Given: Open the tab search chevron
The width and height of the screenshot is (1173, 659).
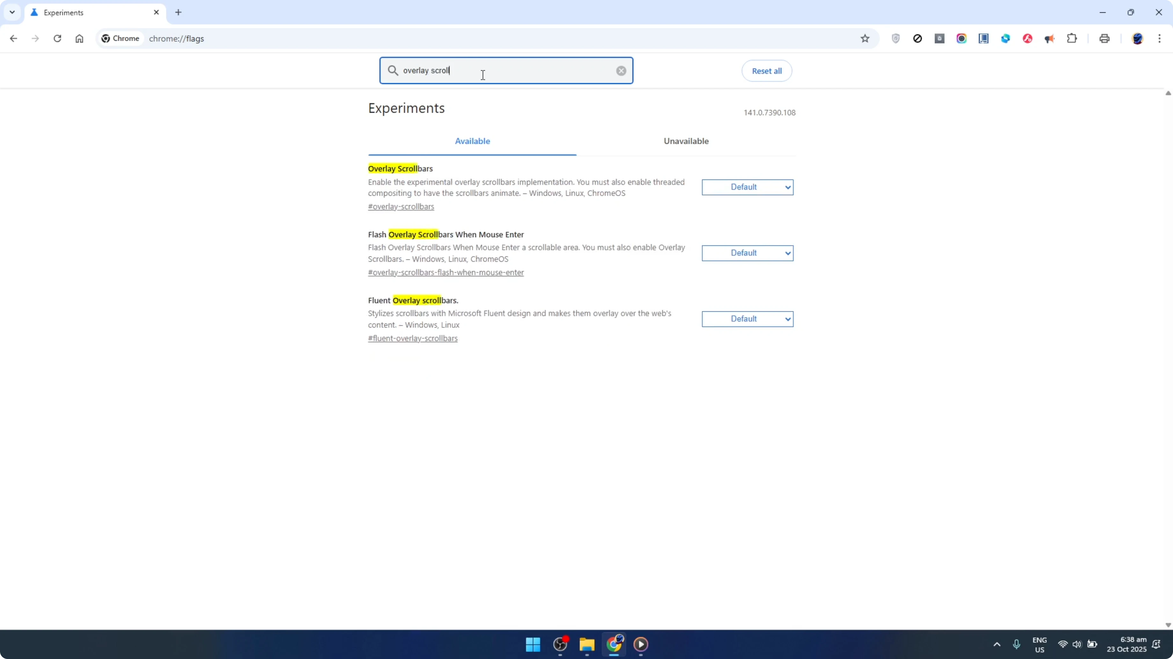Looking at the screenshot, I should [12, 12].
